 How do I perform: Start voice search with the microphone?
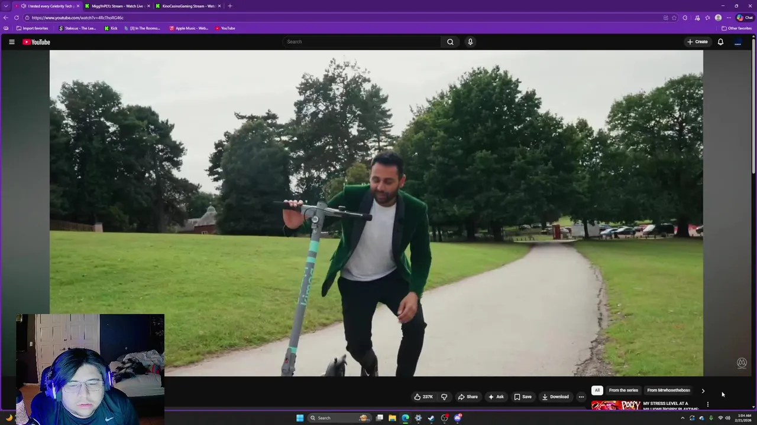(x=470, y=42)
